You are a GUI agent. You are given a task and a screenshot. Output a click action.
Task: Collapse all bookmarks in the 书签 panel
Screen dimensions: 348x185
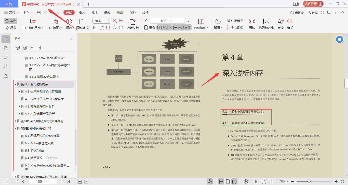(25, 48)
